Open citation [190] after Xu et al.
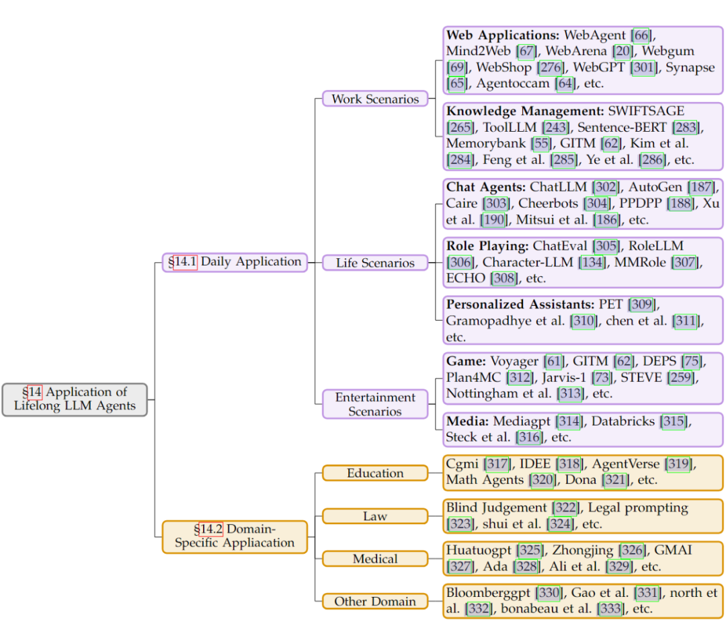 click(494, 219)
